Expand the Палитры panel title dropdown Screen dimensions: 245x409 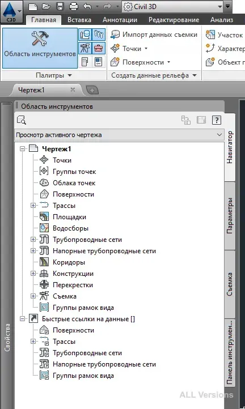(54, 75)
